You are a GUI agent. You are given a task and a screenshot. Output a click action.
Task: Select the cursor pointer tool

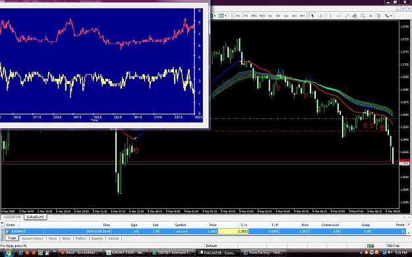coord(312,16)
